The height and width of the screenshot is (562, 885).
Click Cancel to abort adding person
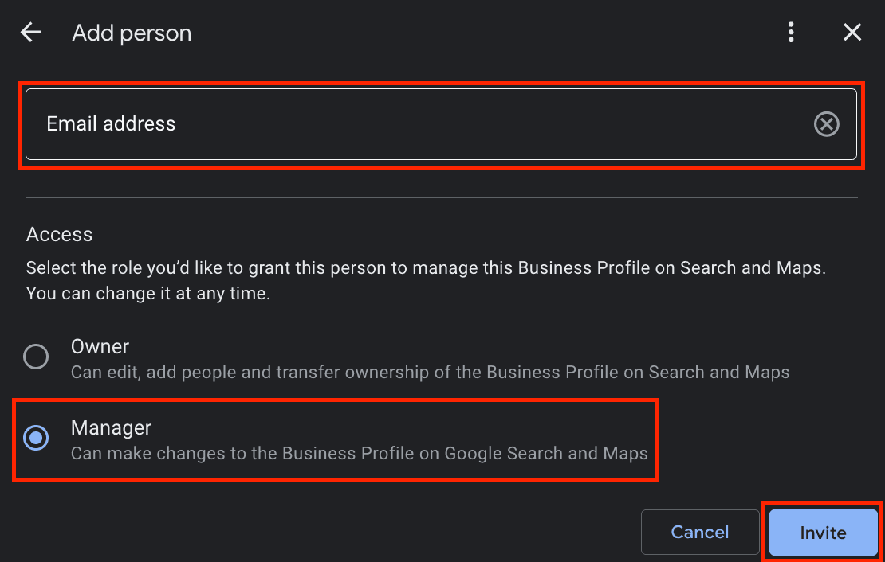coord(699,533)
